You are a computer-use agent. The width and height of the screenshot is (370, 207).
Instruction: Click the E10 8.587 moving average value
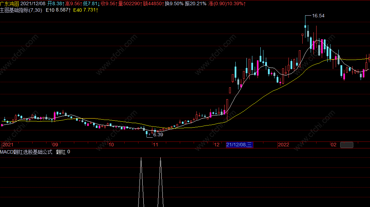tap(58, 10)
